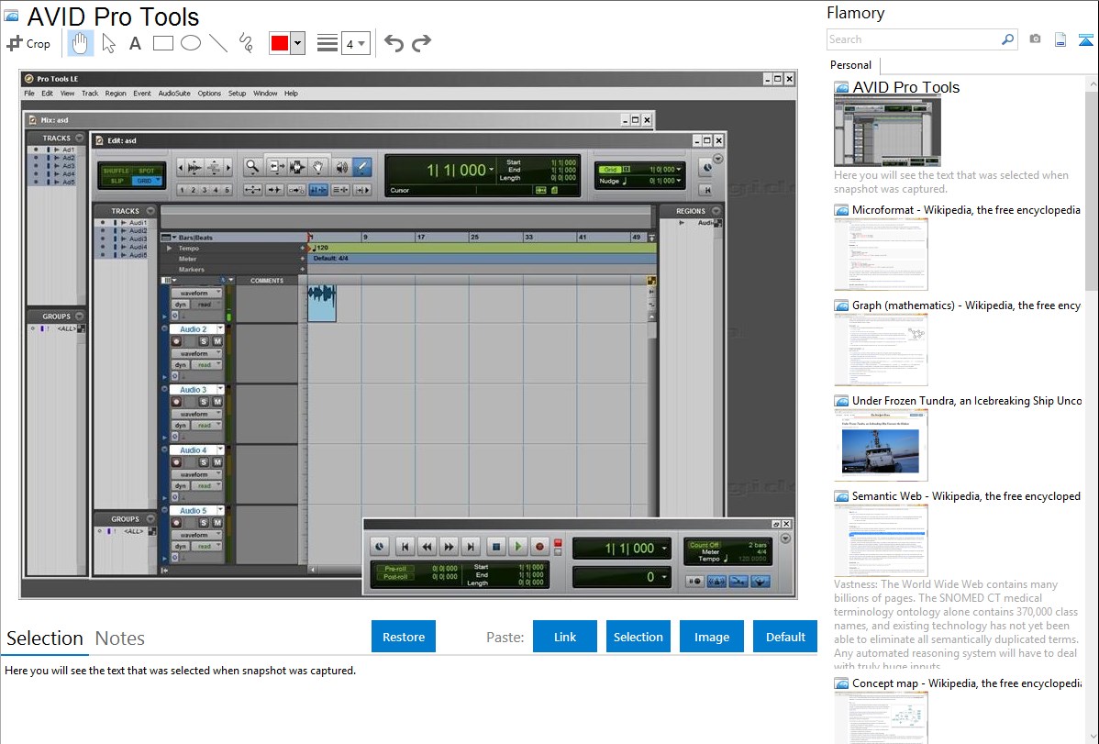The width and height of the screenshot is (1099, 744).
Task: Click the Online clock button in Transport
Action: pyautogui.click(x=379, y=546)
